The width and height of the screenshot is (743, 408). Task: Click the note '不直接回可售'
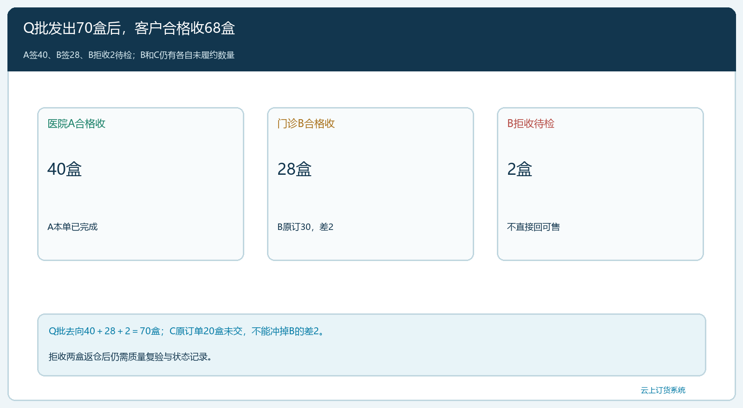pyautogui.click(x=534, y=227)
